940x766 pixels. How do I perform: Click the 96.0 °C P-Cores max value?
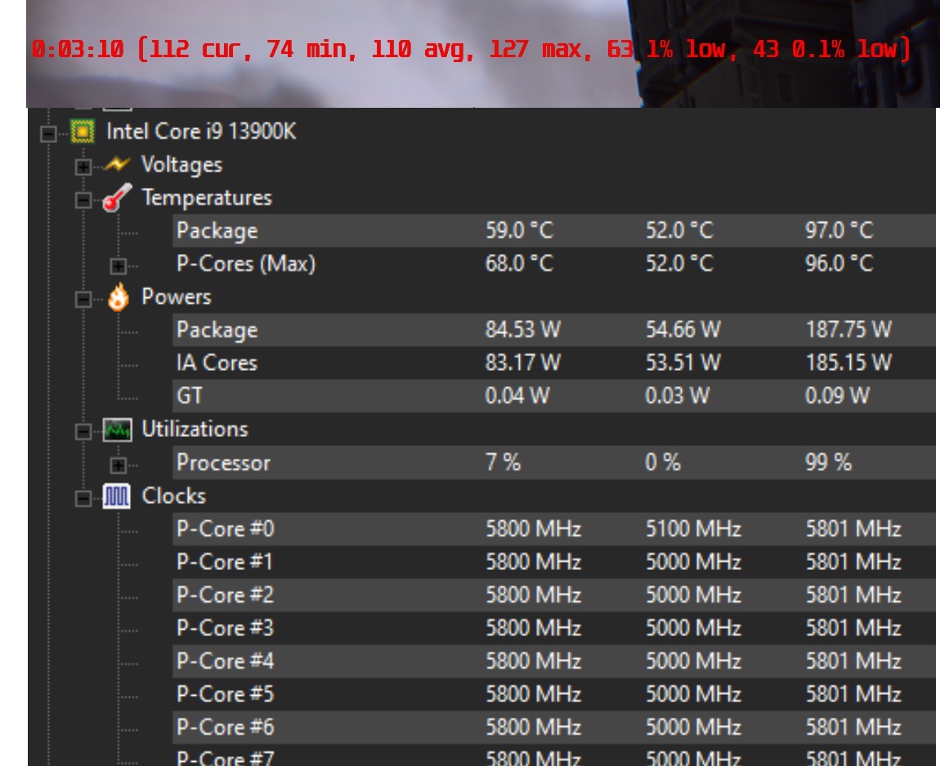click(839, 264)
